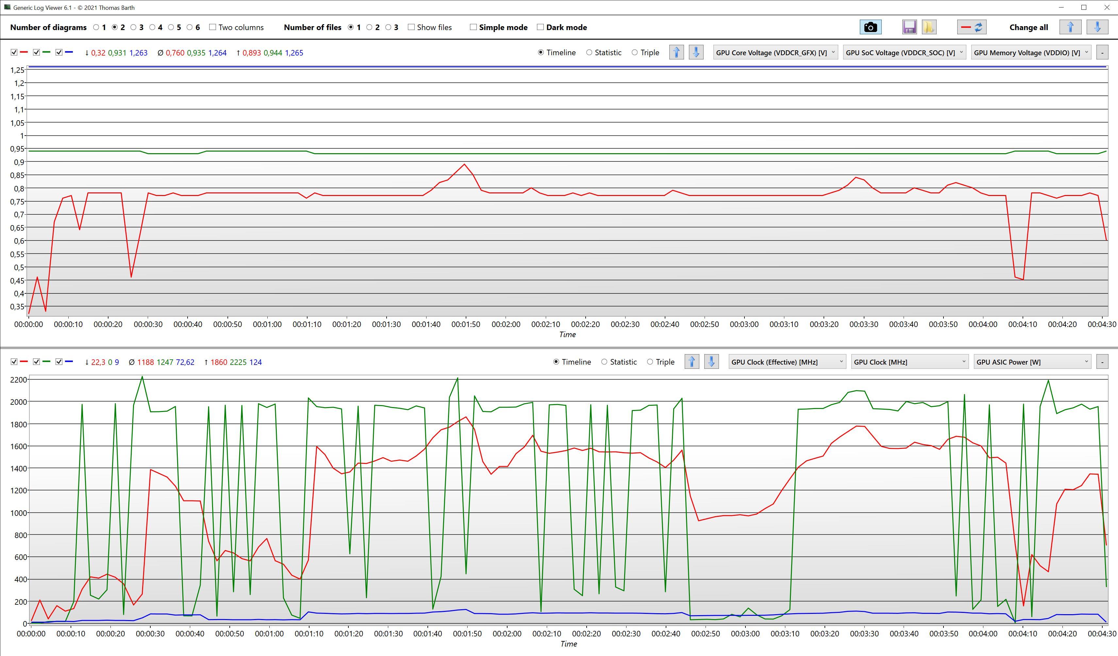Take a screenshot with the camera icon

click(870, 27)
